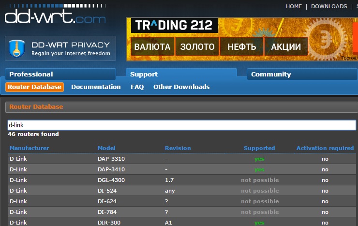Image resolution: width=358 pixels, height=226 pixels.
Task: Select the DAP-3410 router row
Action: [x=182, y=169]
